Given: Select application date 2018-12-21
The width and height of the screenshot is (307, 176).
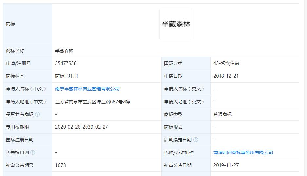Looking at the screenshot, I should pos(226,76).
